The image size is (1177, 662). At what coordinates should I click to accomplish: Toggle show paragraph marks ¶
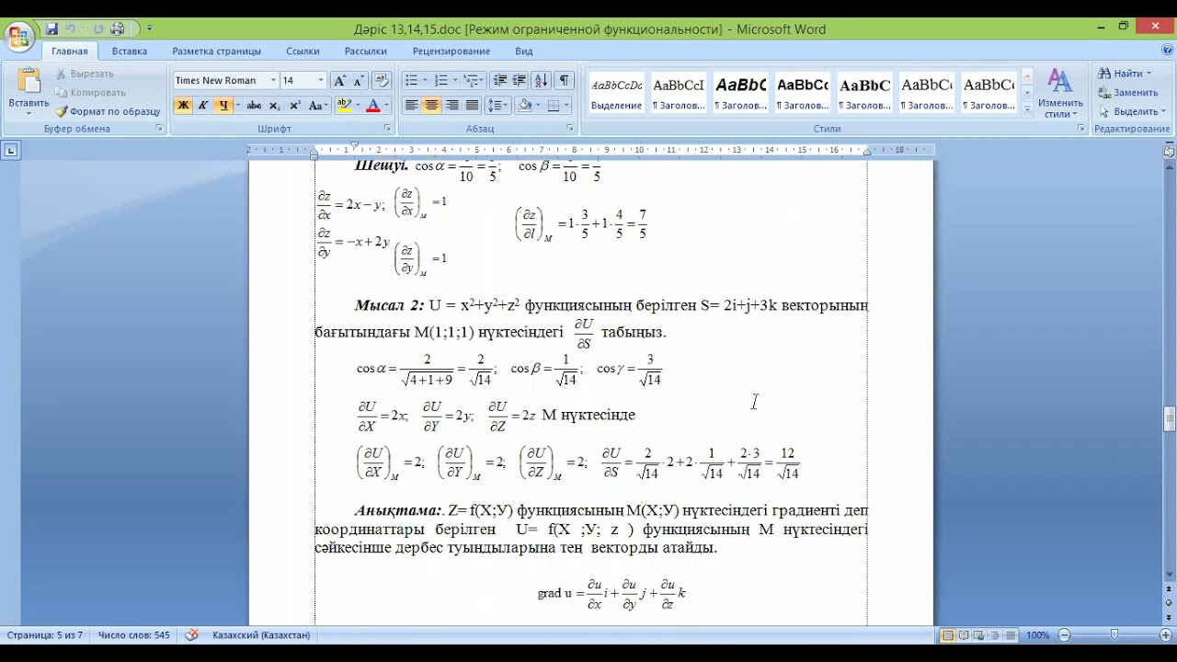coord(565,80)
